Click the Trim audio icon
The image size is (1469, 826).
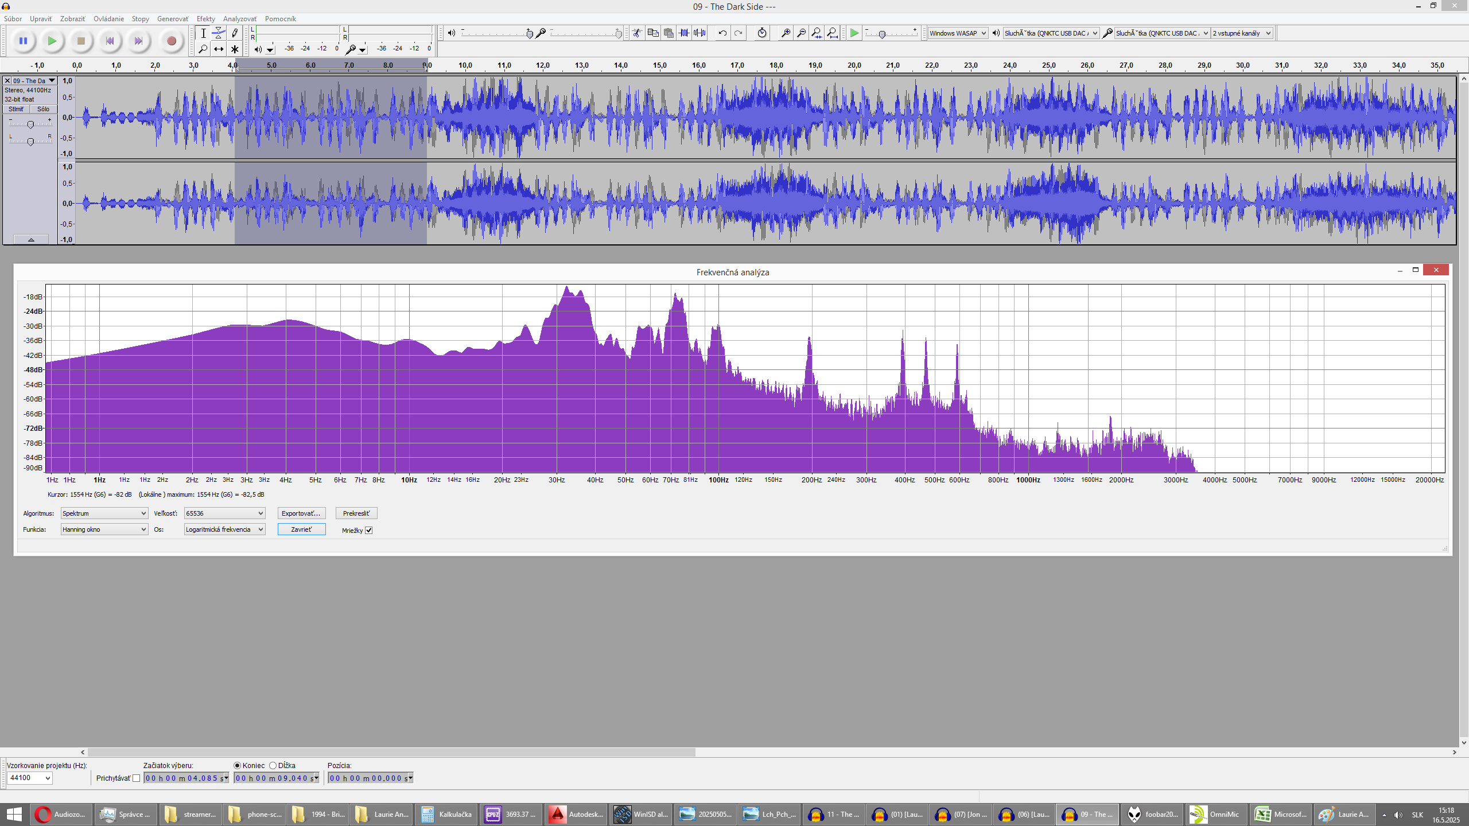point(684,33)
